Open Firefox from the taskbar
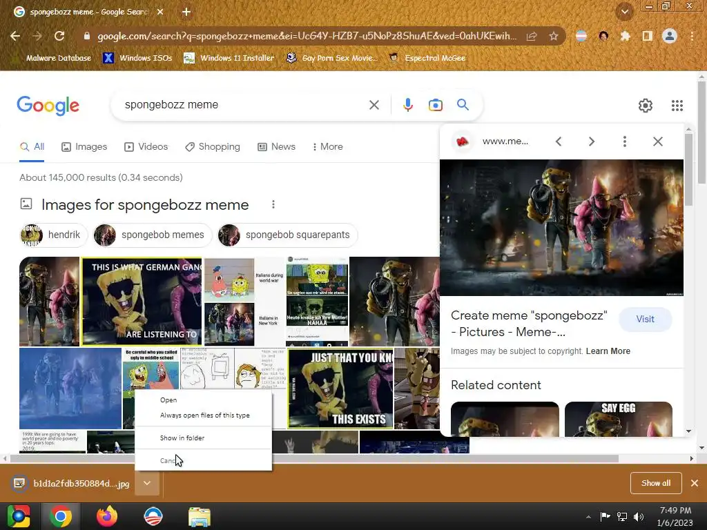This screenshot has height=530, width=707. [107, 516]
